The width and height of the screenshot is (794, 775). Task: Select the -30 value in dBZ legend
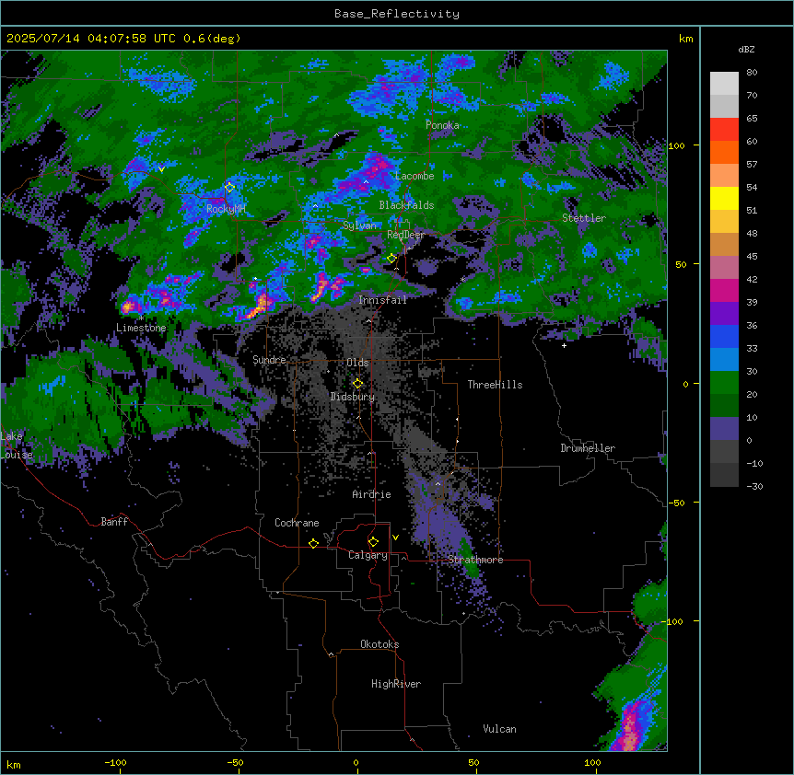coord(754,487)
